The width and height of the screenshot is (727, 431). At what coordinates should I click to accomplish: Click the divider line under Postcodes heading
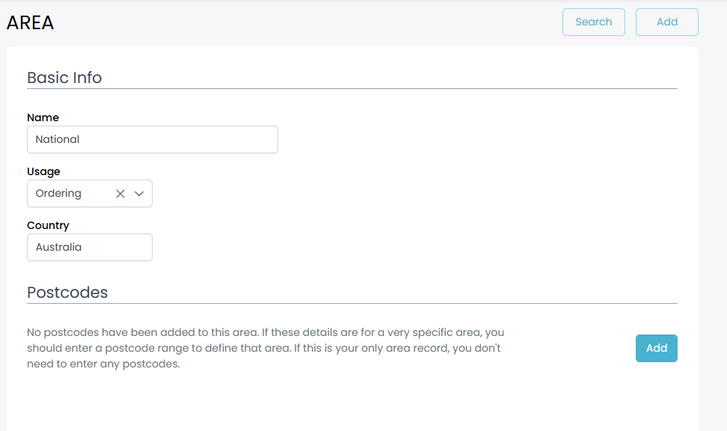352,304
